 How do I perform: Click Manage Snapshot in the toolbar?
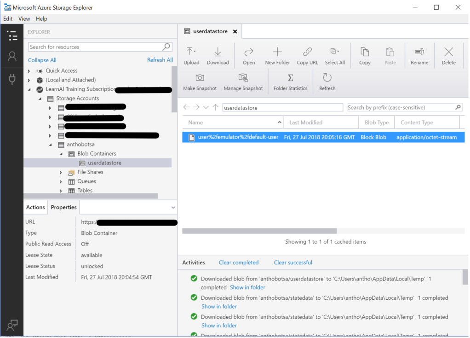(243, 82)
